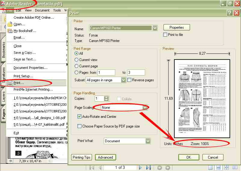Image resolution: width=241 pixels, height=171 pixels.
Task: Click the Print dialog help question mark icon
Action: (230, 13)
